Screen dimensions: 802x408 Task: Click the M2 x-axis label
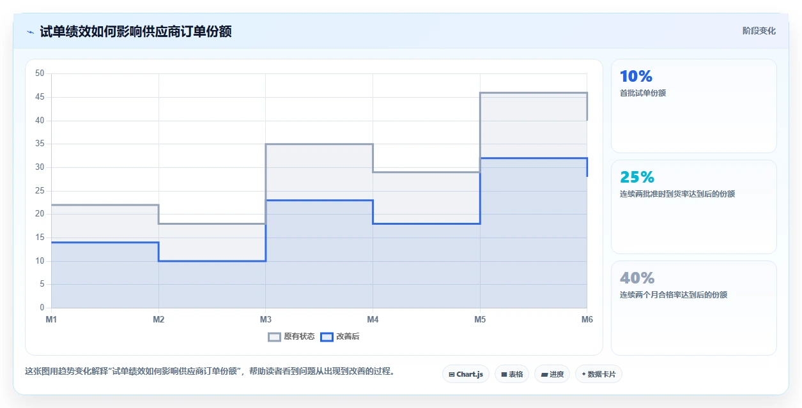(158, 319)
